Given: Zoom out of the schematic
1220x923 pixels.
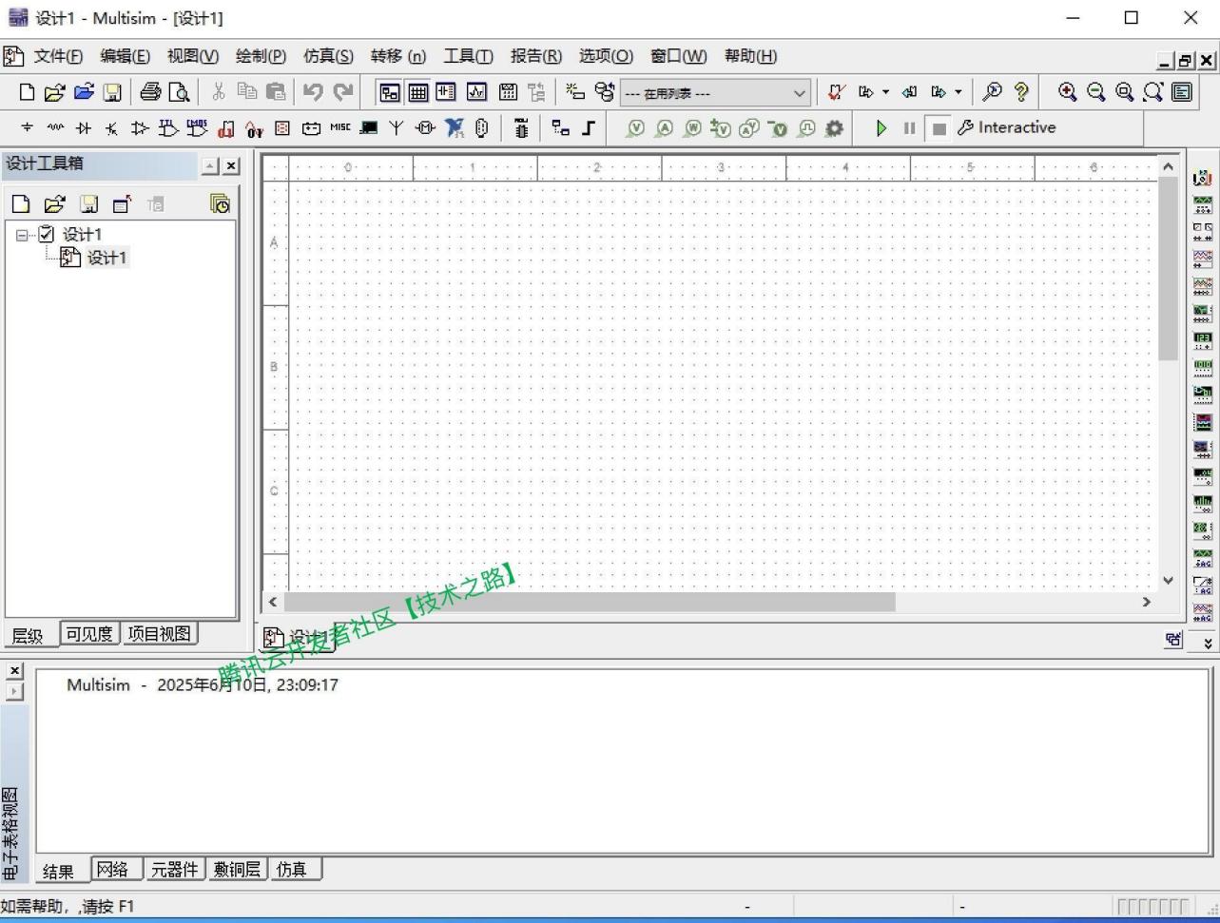Looking at the screenshot, I should point(1096,91).
